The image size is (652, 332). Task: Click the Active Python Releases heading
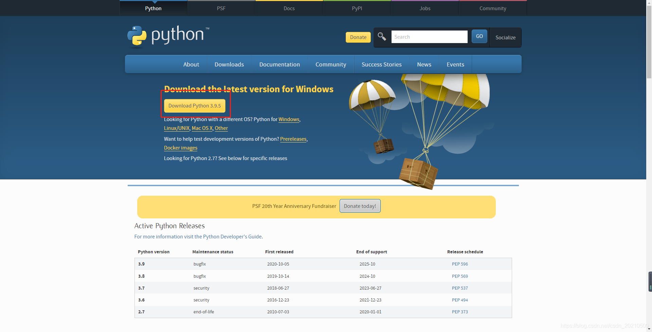coord(169,226)
